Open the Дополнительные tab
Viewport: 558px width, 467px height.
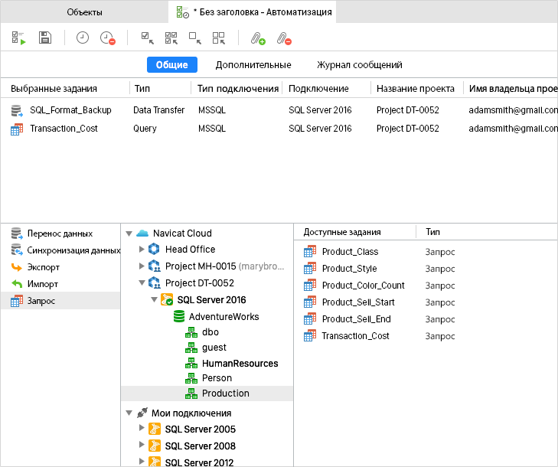[253, 65]
